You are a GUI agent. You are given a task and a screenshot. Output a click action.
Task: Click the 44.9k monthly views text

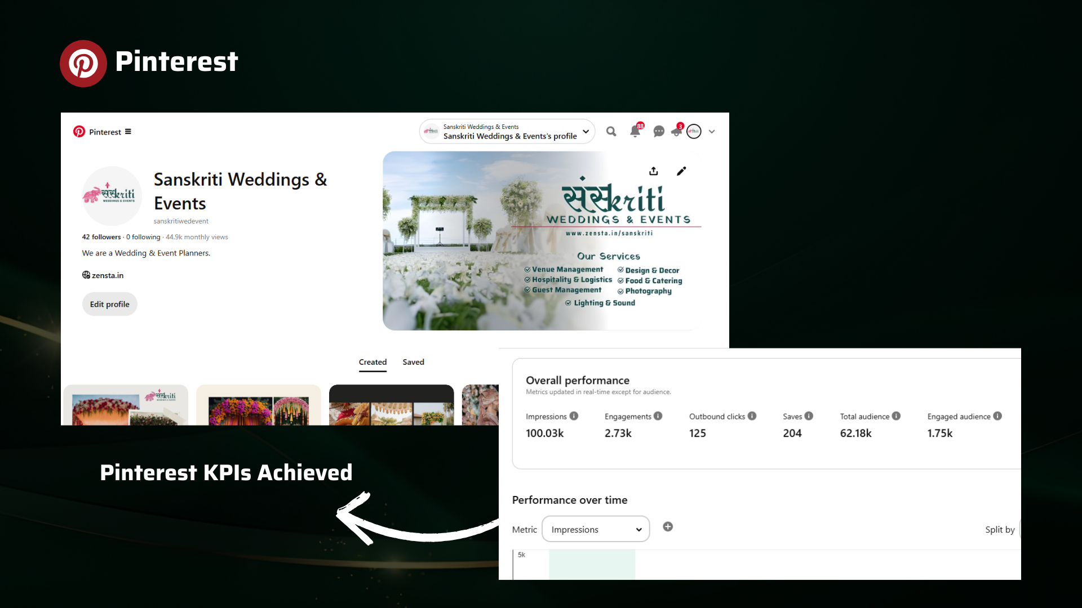coord(197,237)
